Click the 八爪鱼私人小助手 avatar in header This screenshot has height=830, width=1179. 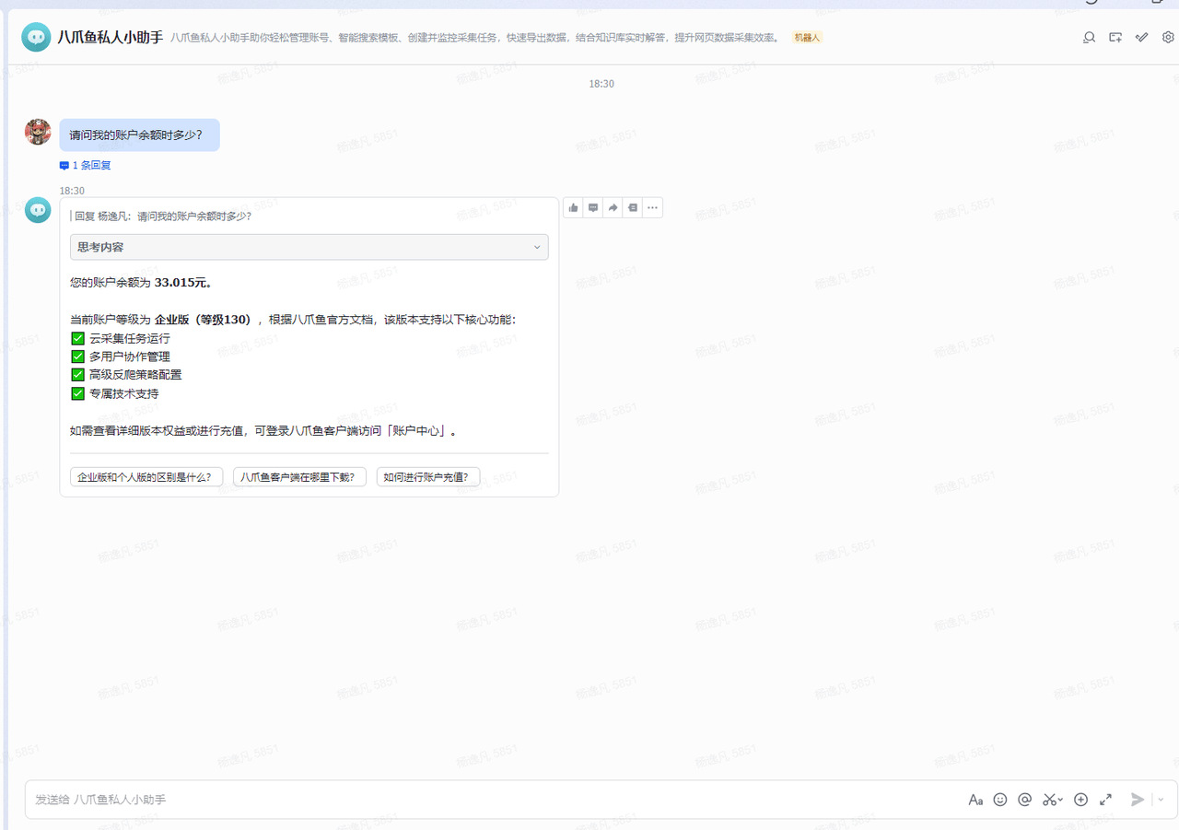pos(36,38)
